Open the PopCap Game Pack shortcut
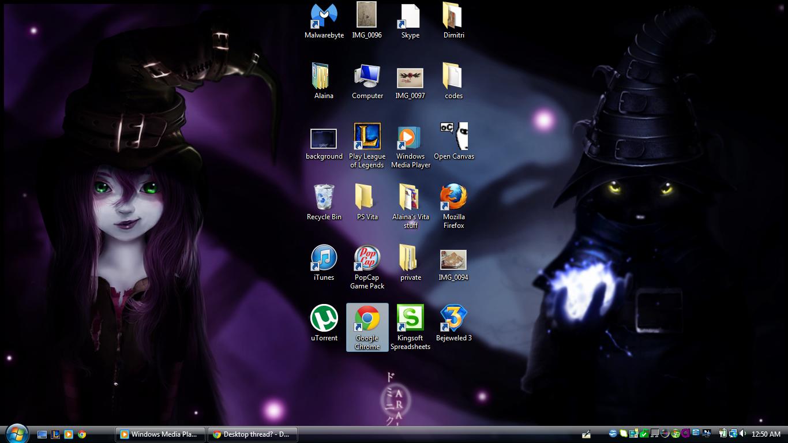 (367, 266)
